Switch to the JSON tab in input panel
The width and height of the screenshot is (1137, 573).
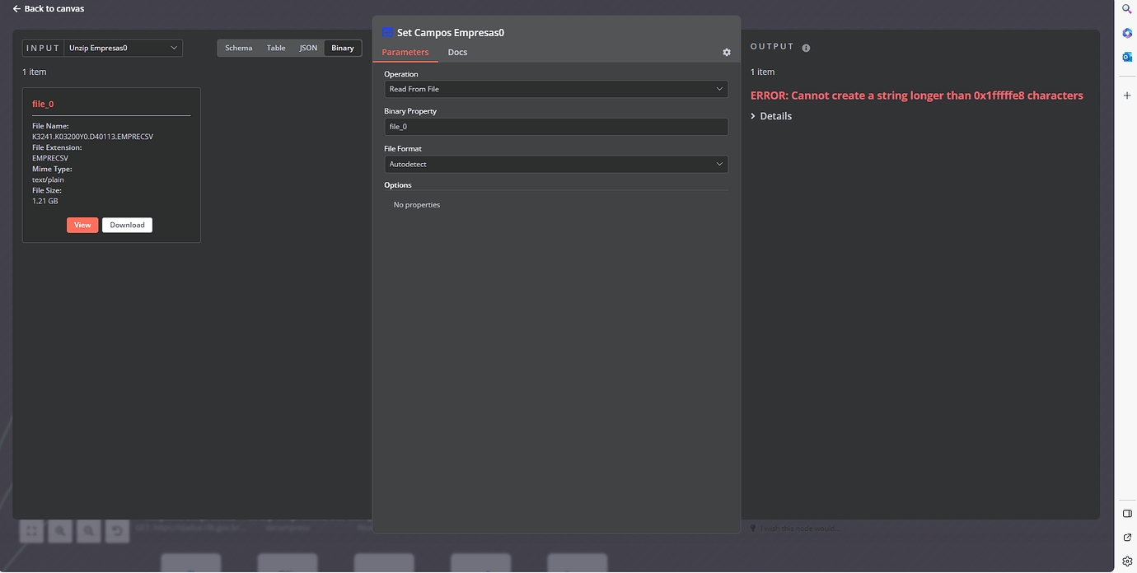pos(307,47)
